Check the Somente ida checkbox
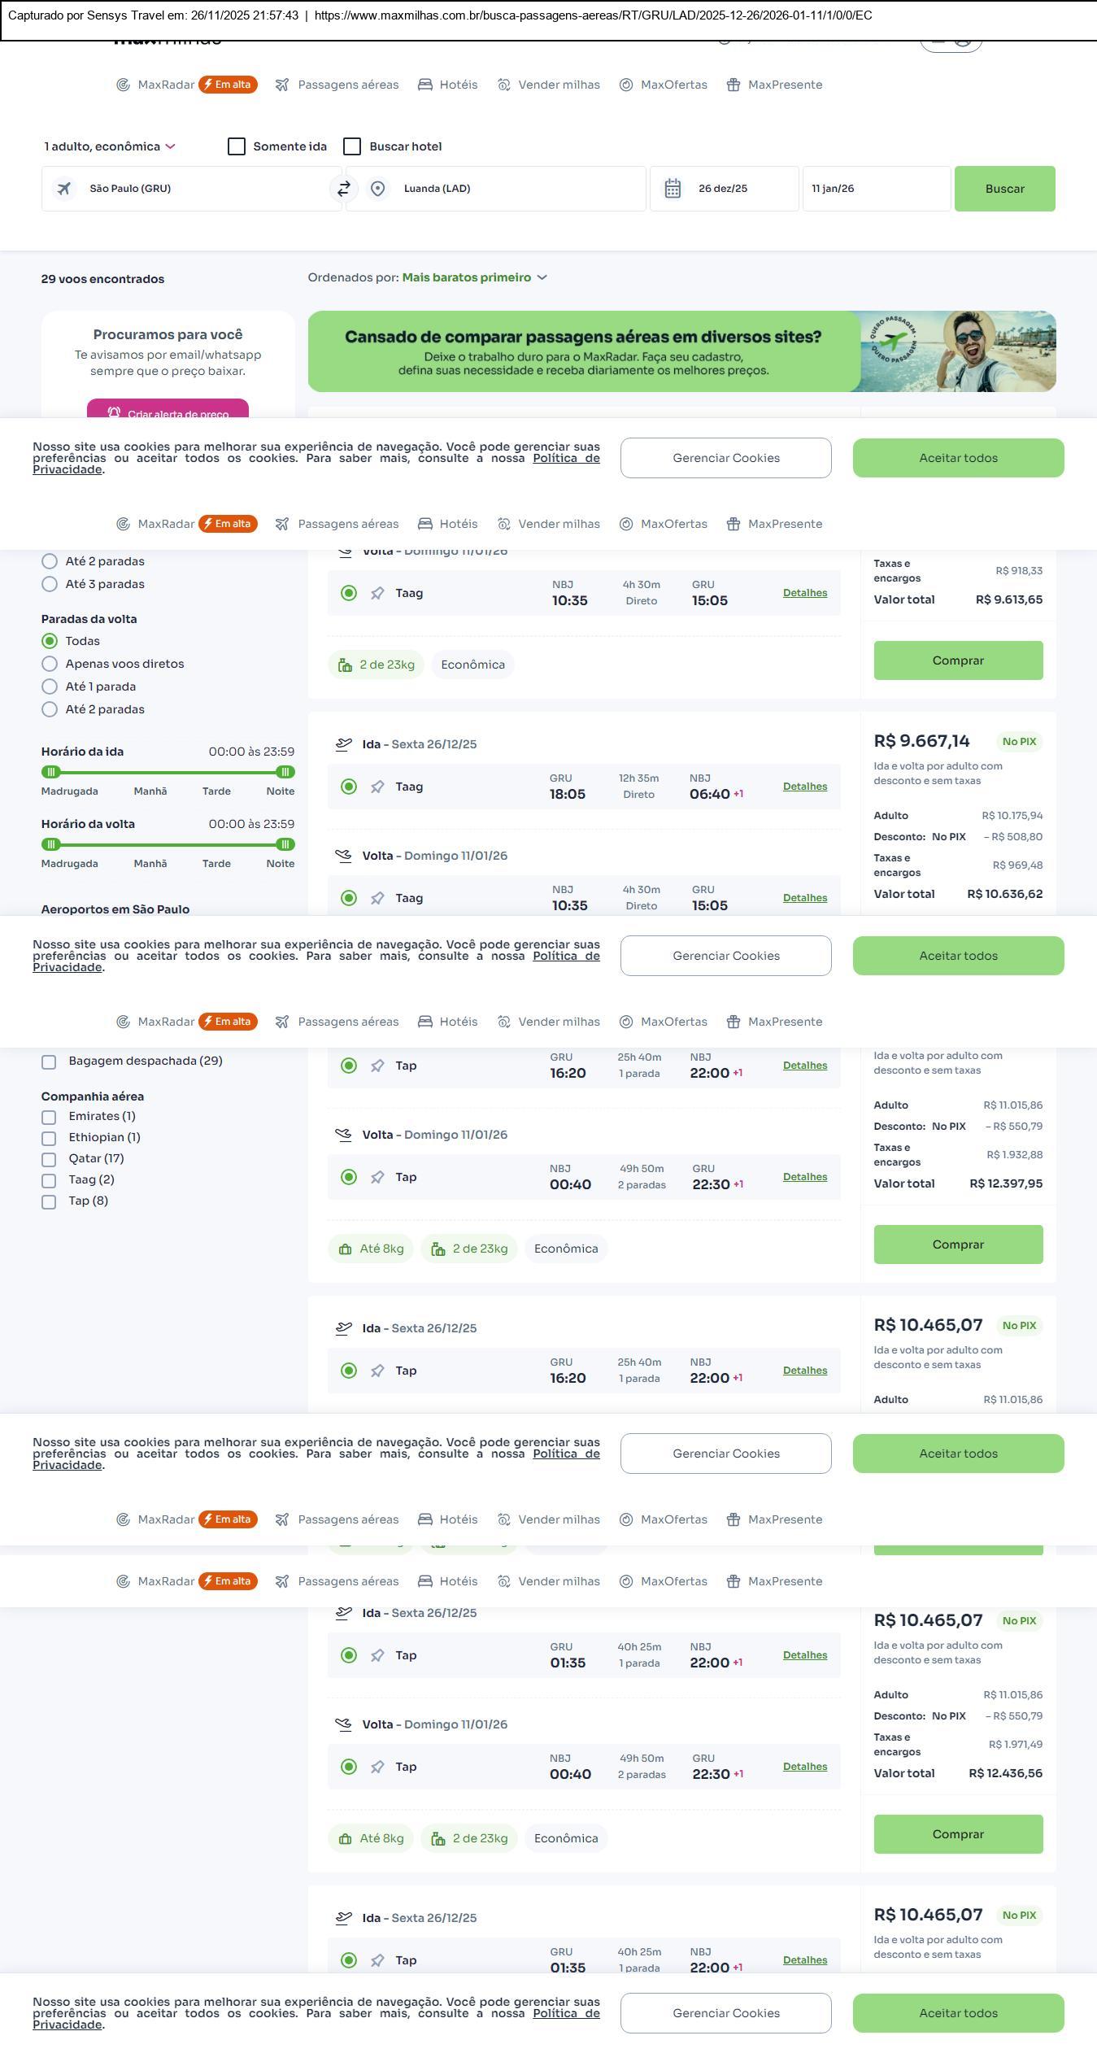The image size is (1097, 2053). [x=237, y=146]
